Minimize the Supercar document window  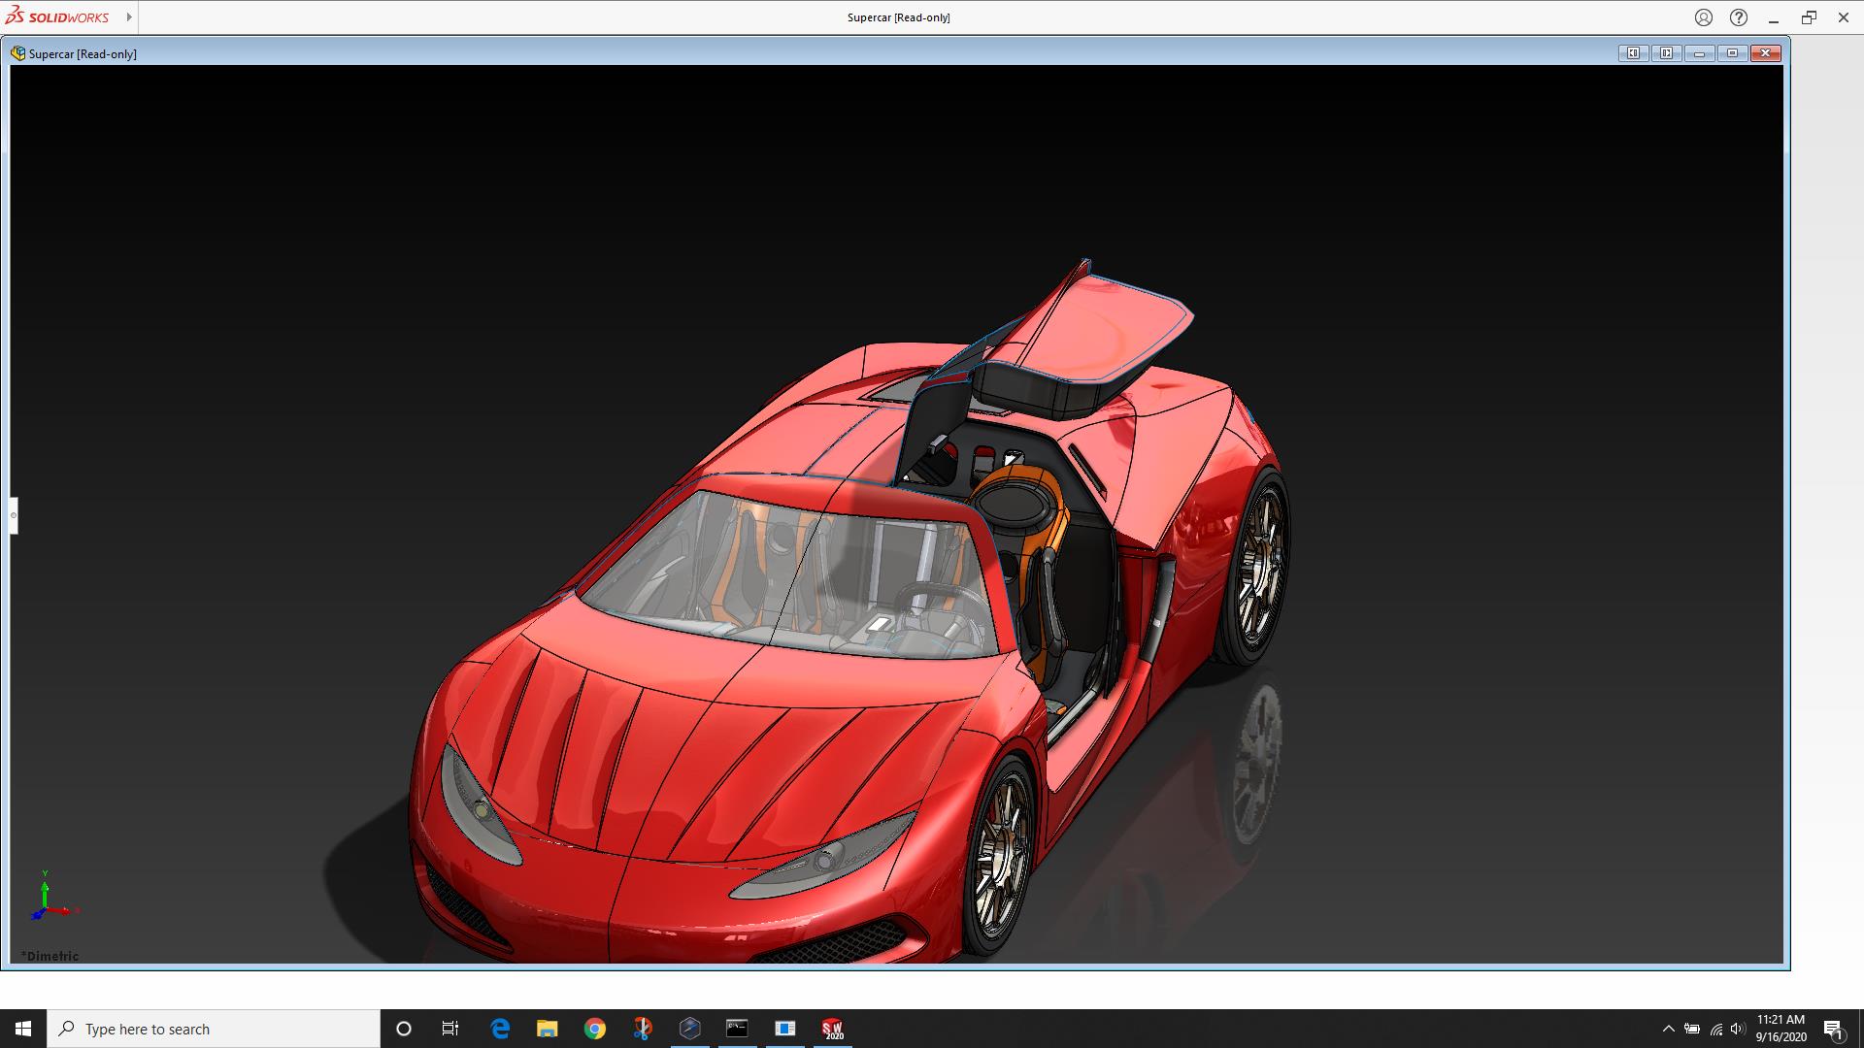click(x=1699, y=53)
